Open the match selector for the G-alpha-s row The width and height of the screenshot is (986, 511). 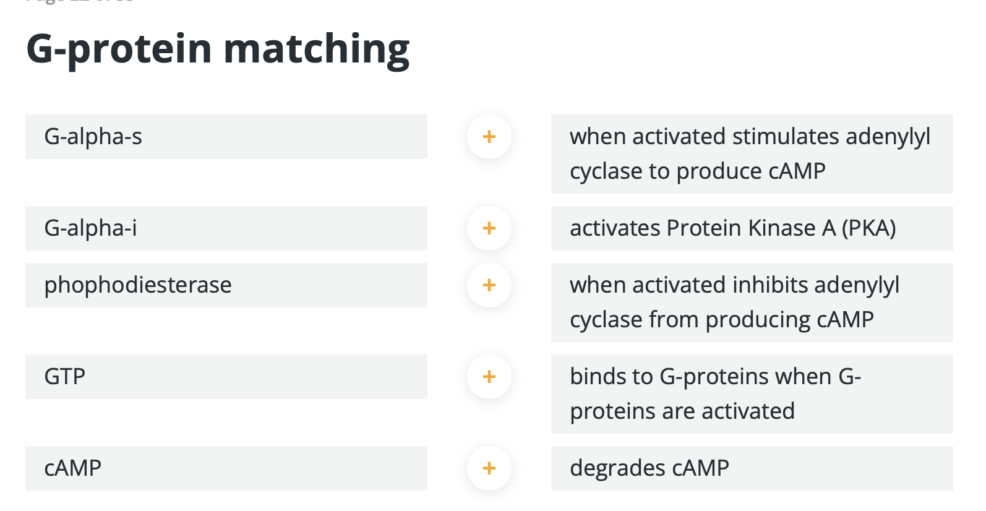(489, 137)
